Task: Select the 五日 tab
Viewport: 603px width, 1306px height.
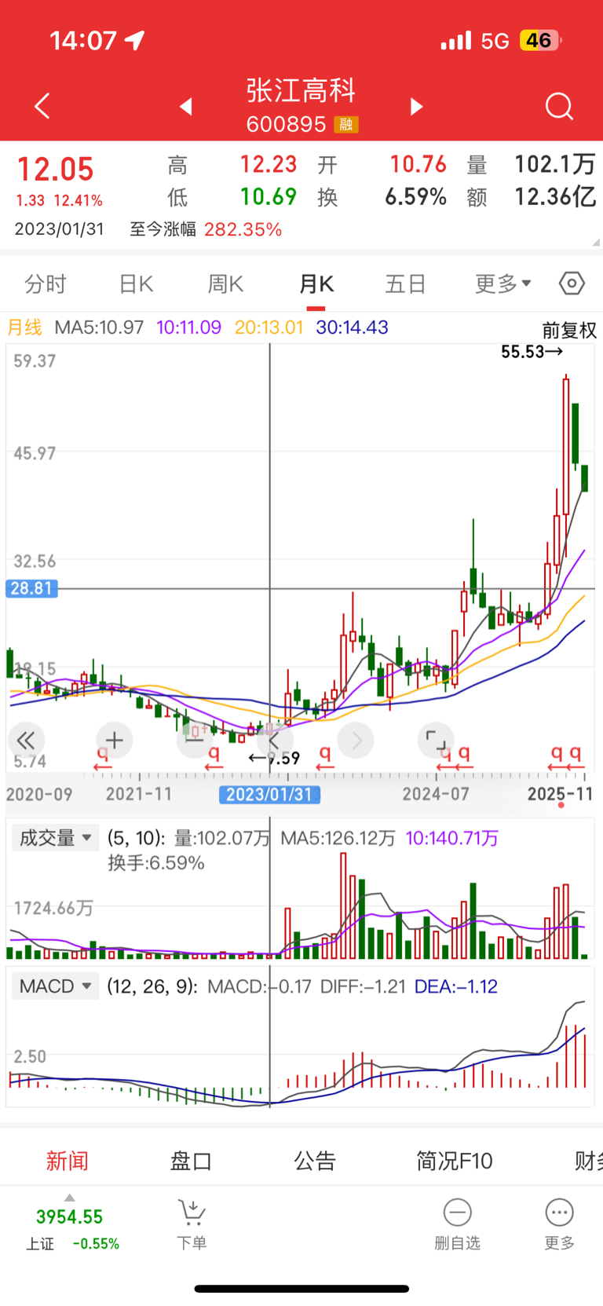Action: [405, 284]
